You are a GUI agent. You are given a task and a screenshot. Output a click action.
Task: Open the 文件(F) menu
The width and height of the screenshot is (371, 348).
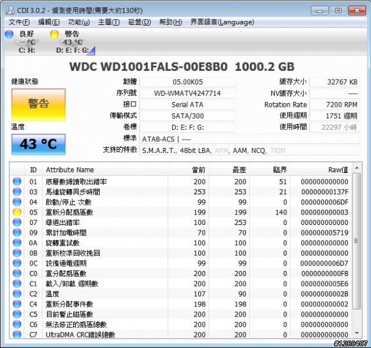(19, 22)
